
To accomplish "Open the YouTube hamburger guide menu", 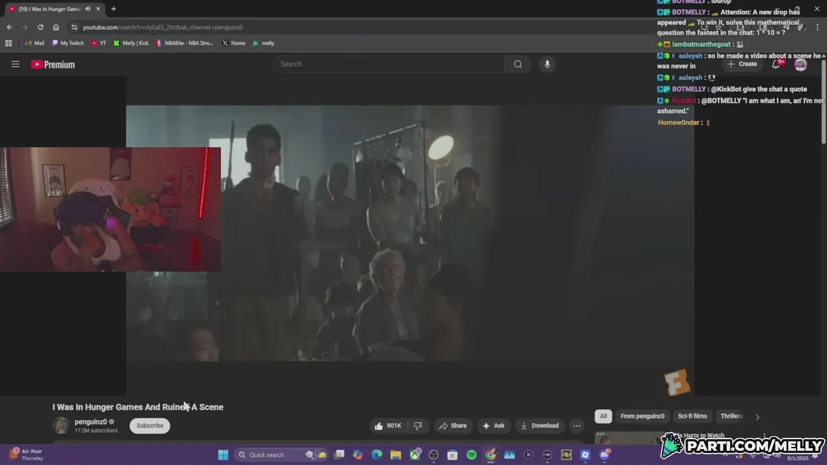I will [x=16, y=64].
